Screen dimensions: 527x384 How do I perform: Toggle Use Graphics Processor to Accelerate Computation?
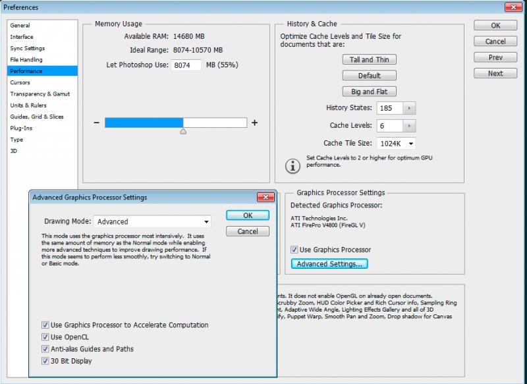tap(45, 325)
